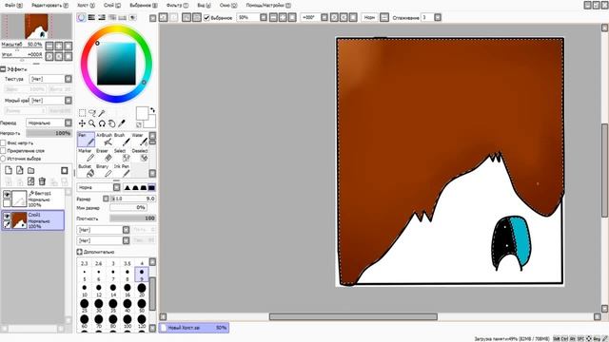
Task: Select the flat brush edge shape
Action: coord(151,188)
